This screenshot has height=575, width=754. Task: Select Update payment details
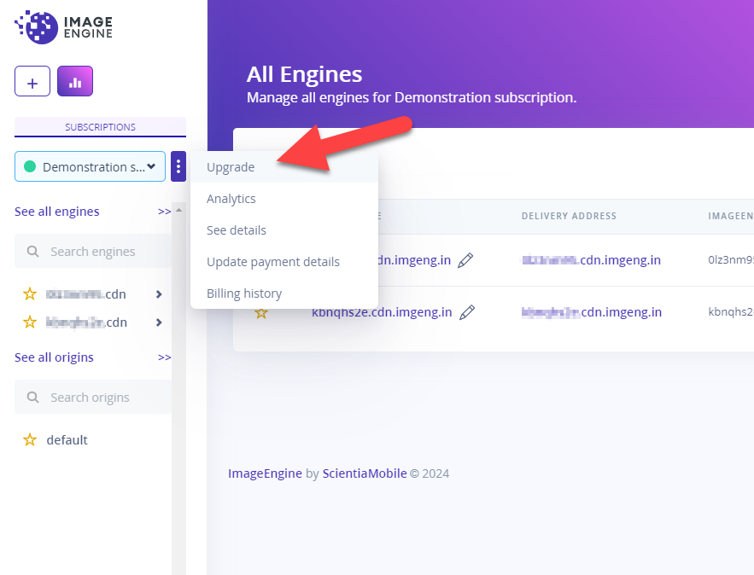tap(284, 262)
